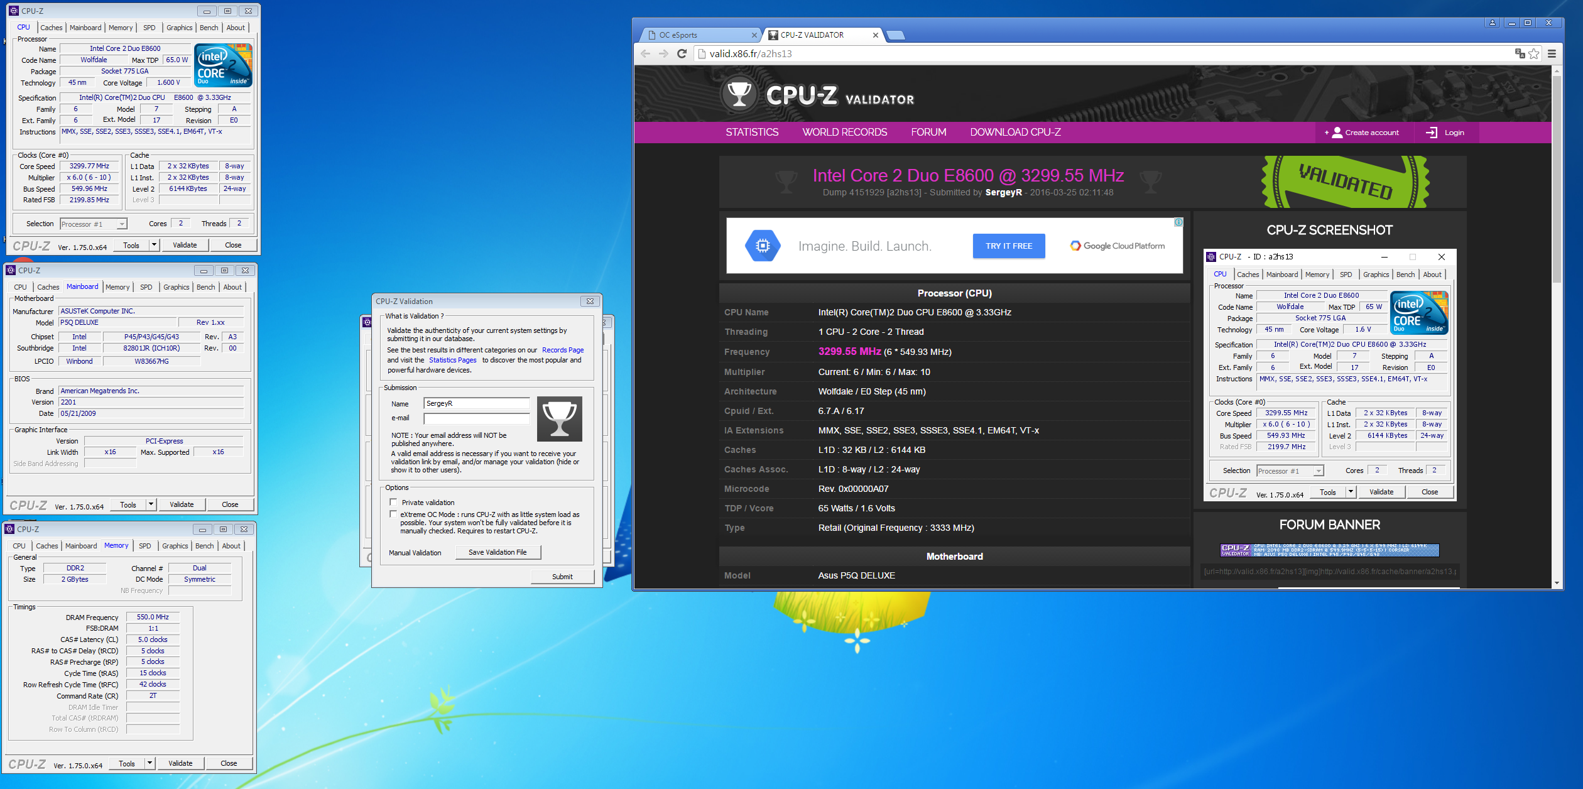Click the browser reload icon
The image size is (1583, 789).
click(x=682, y=53)
